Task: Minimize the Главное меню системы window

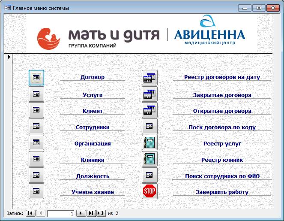Action: click(245, 8)
